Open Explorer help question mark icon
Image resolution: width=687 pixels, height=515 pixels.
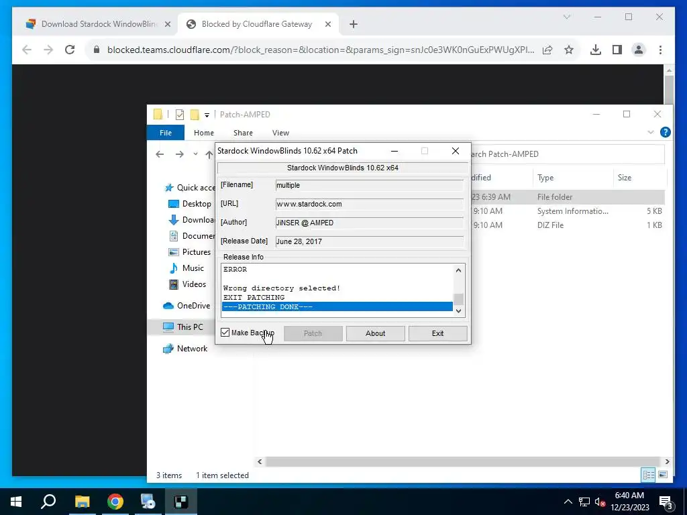pos(665,132)
